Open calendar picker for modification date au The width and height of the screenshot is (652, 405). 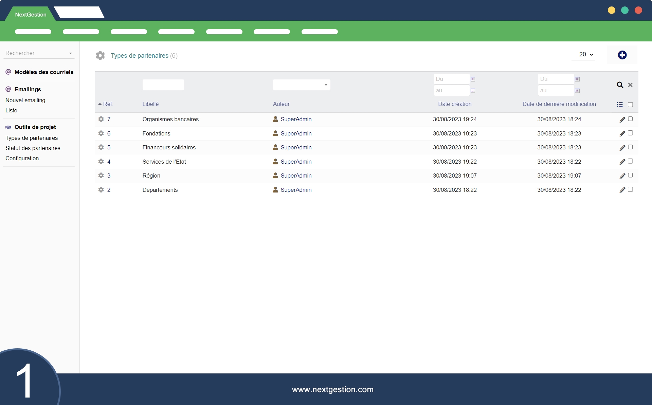577,91
